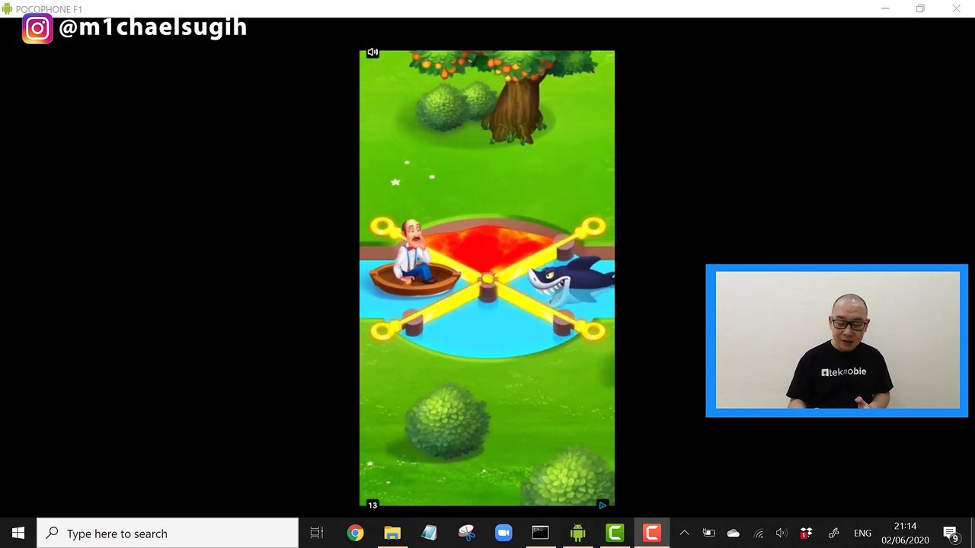Open the volume speaker tray icon
The width and height of the screenshot is (975, 548).
782,533
